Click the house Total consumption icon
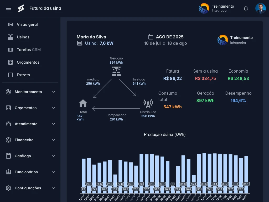 coord(83,103)
